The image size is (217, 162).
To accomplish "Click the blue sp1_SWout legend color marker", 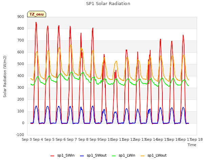I will (x=82, y=156).
